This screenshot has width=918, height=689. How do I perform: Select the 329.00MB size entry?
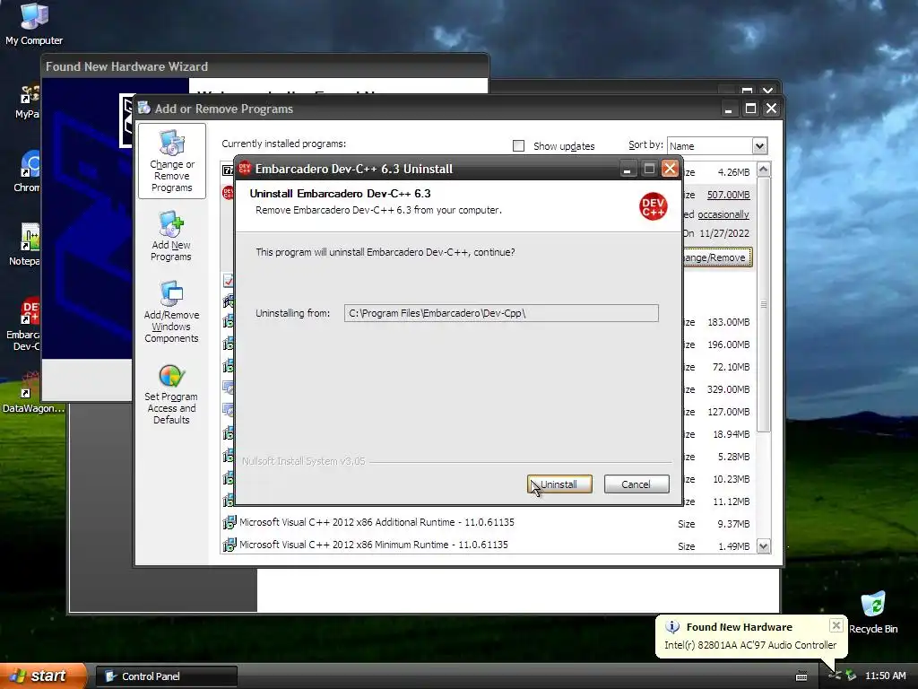point(728,389)
